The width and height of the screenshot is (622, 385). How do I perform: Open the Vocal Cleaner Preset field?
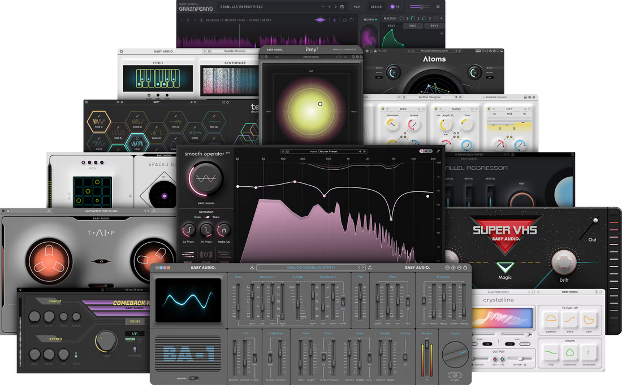pyautogui.click(x=323, y=151)
